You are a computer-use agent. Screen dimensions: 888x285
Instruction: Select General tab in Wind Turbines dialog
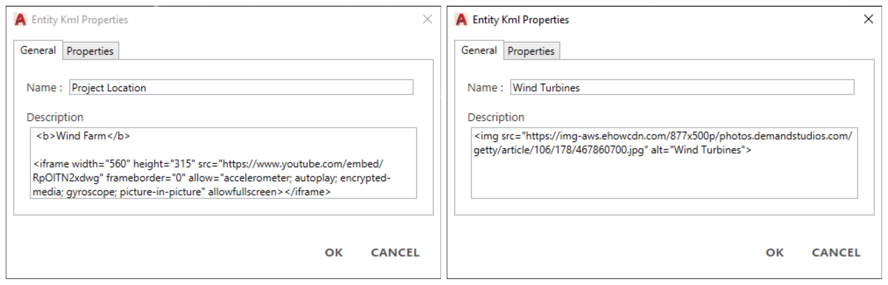(479, 50)
